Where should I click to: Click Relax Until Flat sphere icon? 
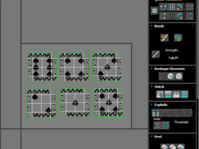(170, 76)
